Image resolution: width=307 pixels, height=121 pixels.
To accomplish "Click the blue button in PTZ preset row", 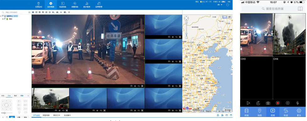I will click(x=12, y=117).
